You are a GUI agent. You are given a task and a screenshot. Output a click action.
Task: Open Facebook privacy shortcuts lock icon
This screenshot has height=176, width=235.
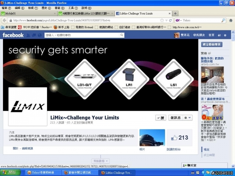click(219, 35)
